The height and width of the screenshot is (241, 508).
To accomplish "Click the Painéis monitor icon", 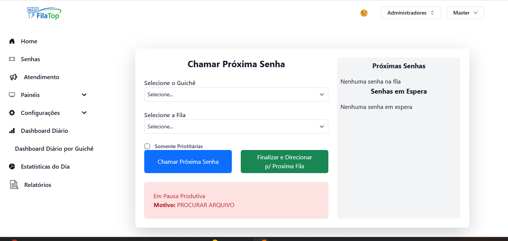I will click(x=12, y=95).
